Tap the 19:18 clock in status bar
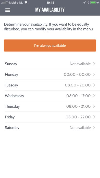Screen dimensions: 100x178 (51, 3)
